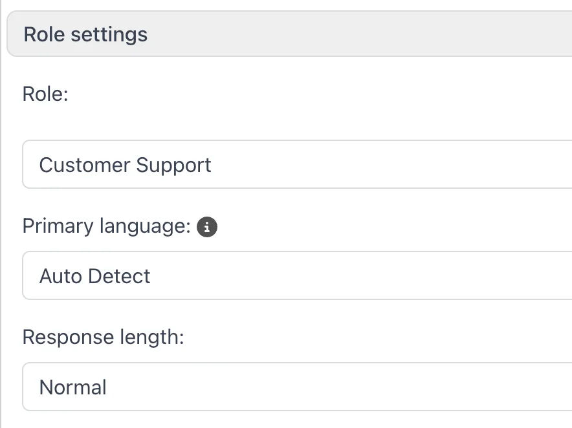Click the "Primary language:" label text
Screen dimensions: 572x428
point(106,226)
